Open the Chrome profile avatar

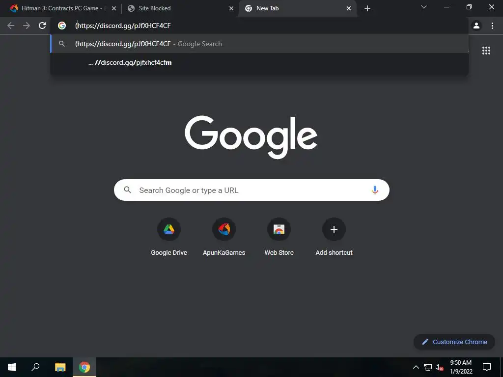coord(476,26)
